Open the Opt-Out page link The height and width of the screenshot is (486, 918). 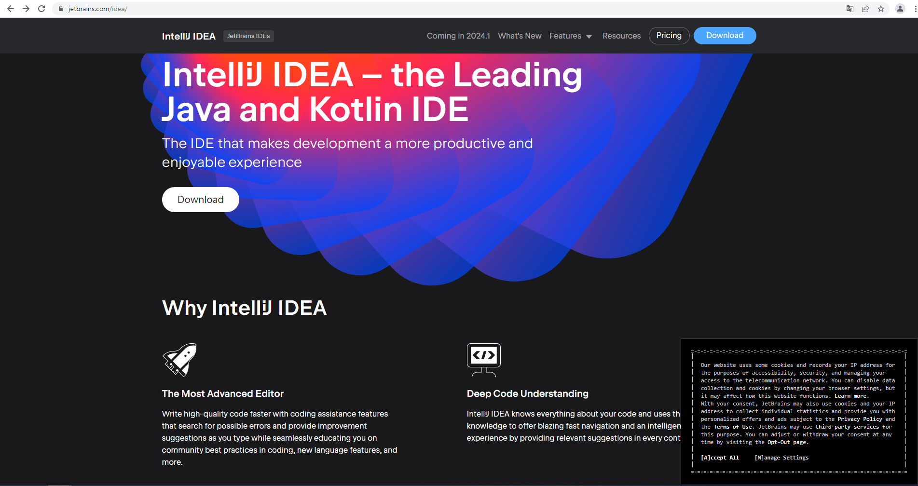[787, 442]
